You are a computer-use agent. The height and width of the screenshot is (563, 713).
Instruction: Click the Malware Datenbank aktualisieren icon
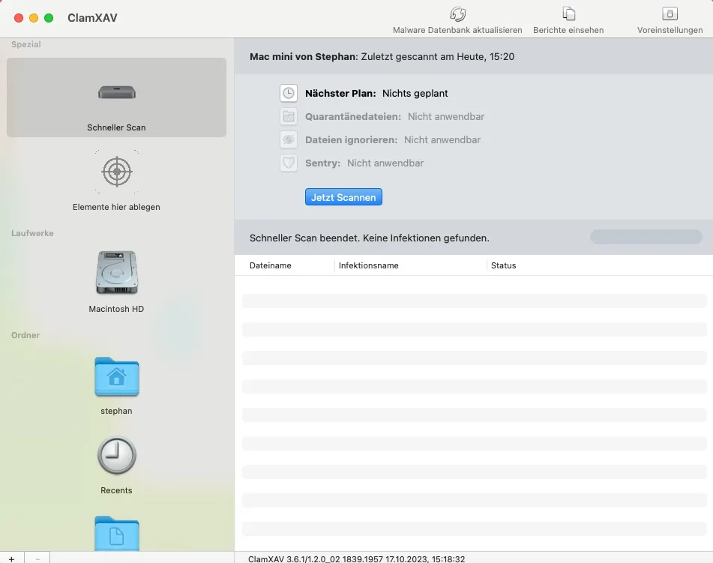(457, 14)
